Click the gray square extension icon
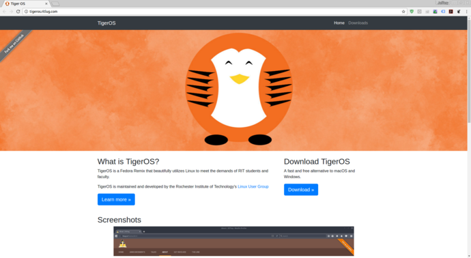The width and height of the screenshot is (471, 258). tap(419, 12)
